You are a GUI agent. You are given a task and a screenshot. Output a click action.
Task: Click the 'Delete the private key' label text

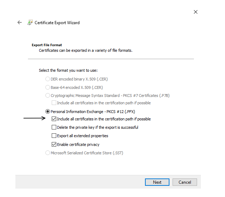pos(97,127)
